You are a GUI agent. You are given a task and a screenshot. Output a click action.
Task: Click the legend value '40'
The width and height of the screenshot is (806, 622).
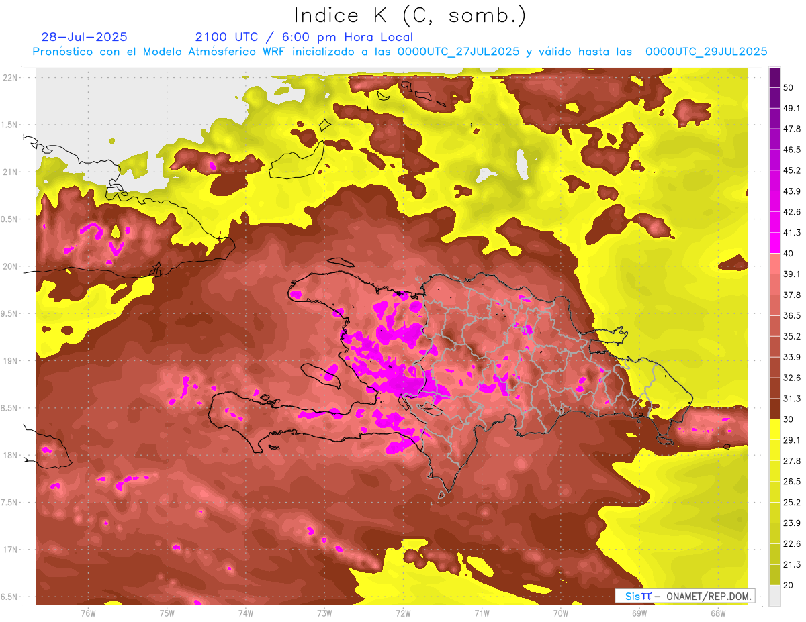(790, 254)
